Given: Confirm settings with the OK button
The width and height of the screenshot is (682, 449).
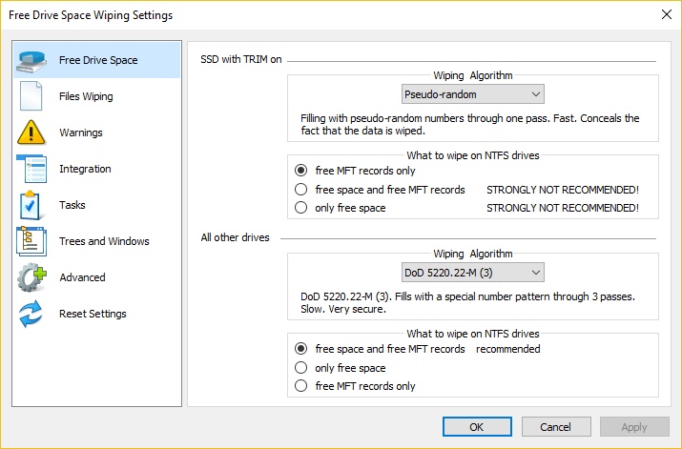Looking at the screenshot, I should [x=477, y=427].
